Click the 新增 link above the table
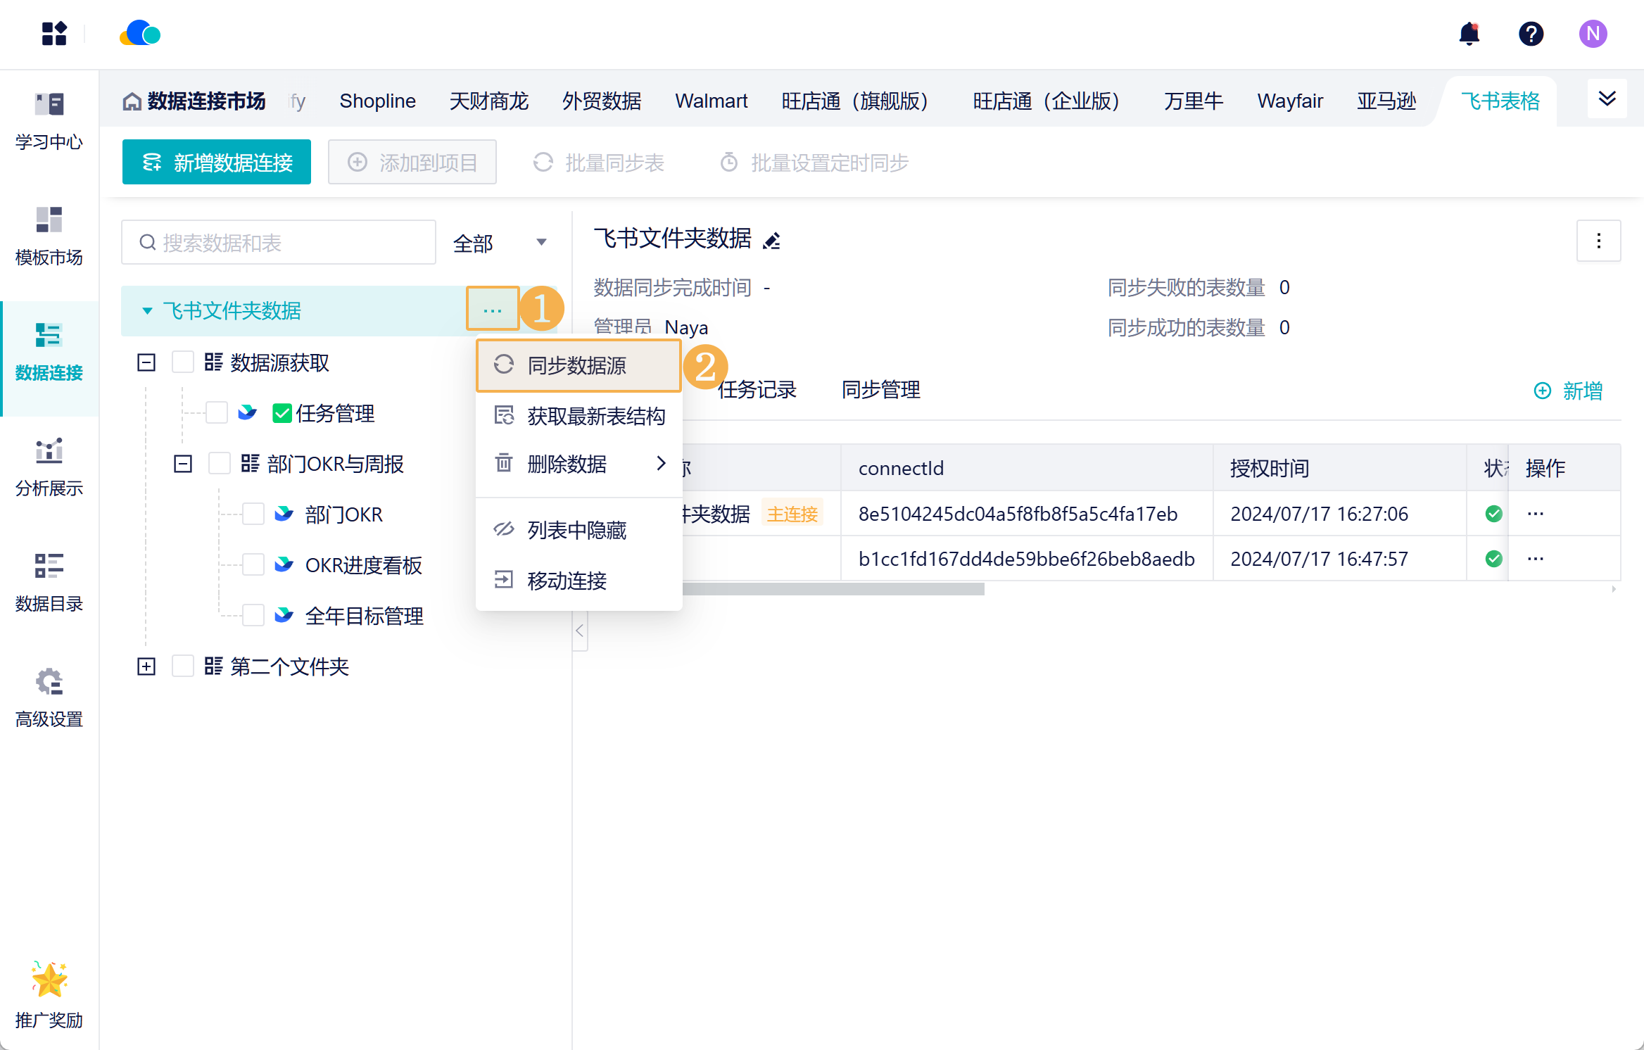 pyautogui.click(x=1569, y=391)
